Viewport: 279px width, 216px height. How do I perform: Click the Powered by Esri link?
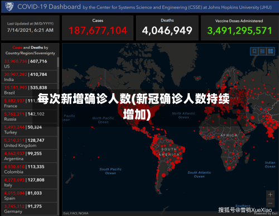click(266, 213)
